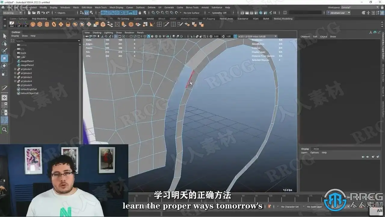This screenshot has height=217, width=385.
Task: Click the CP center pivot shelf button
Action: (19, 24)
